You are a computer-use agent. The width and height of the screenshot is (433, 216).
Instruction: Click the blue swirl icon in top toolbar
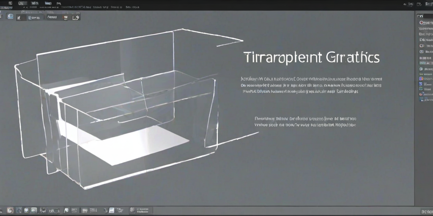(x=10, y=16)
